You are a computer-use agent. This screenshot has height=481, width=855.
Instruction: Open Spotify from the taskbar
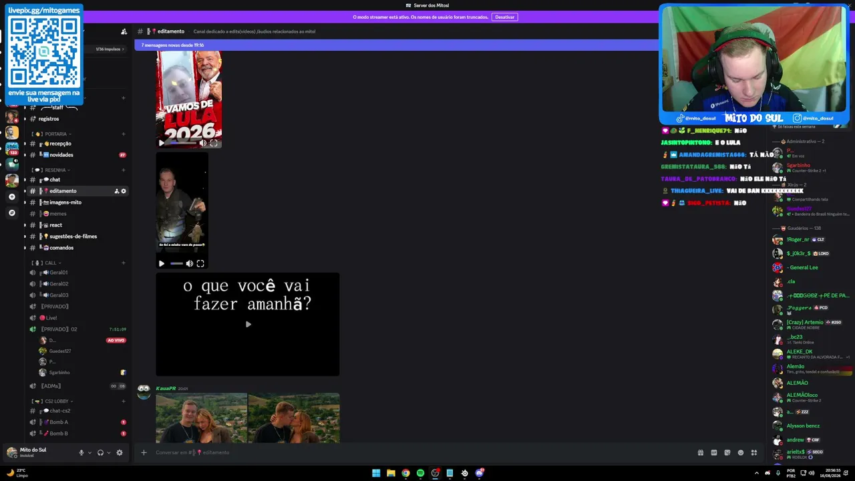click(420, 473)
